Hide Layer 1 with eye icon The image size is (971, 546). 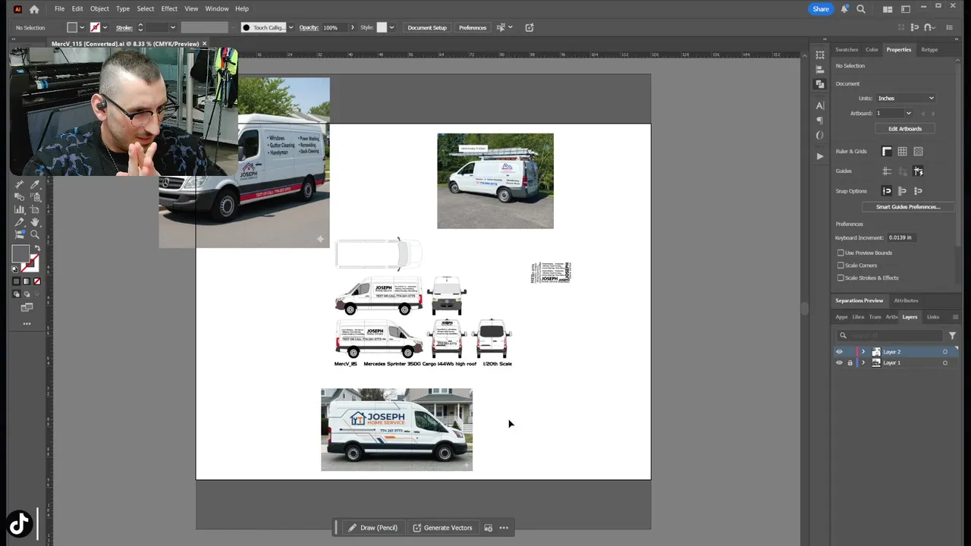coord(839,362)
